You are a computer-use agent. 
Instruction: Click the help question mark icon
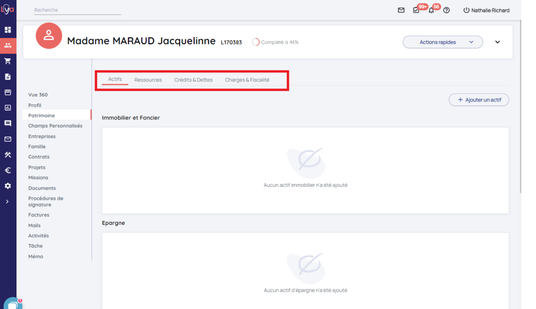coord(446,10)
